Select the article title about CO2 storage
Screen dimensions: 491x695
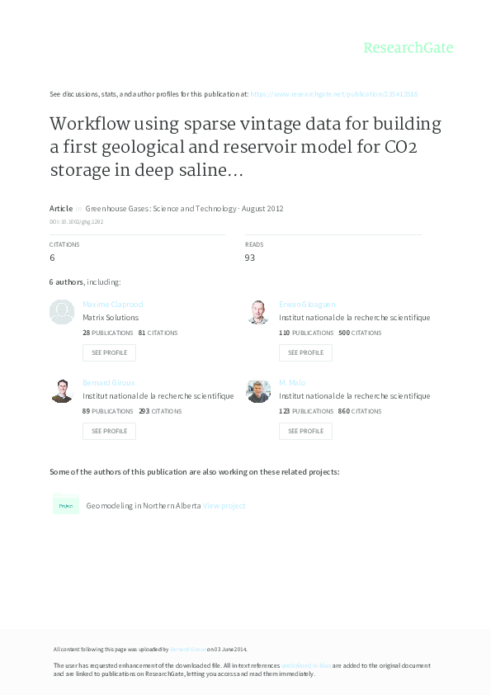click(x=245, y=147)
